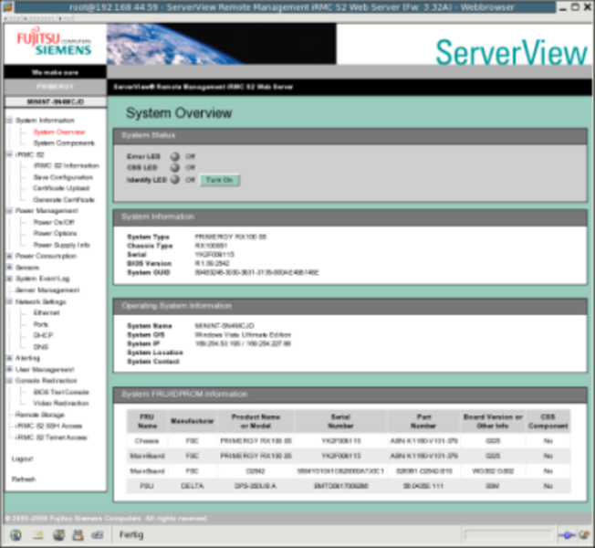Click the Part Number column header
This screenshot has height=548, width=595.
tap(423, 422)
